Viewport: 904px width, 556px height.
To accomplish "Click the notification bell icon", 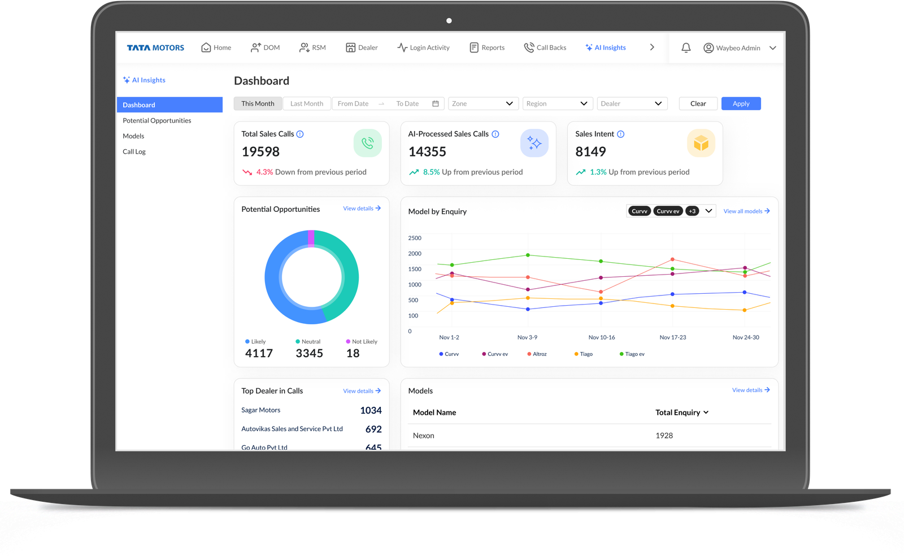I will click(686, 48).
